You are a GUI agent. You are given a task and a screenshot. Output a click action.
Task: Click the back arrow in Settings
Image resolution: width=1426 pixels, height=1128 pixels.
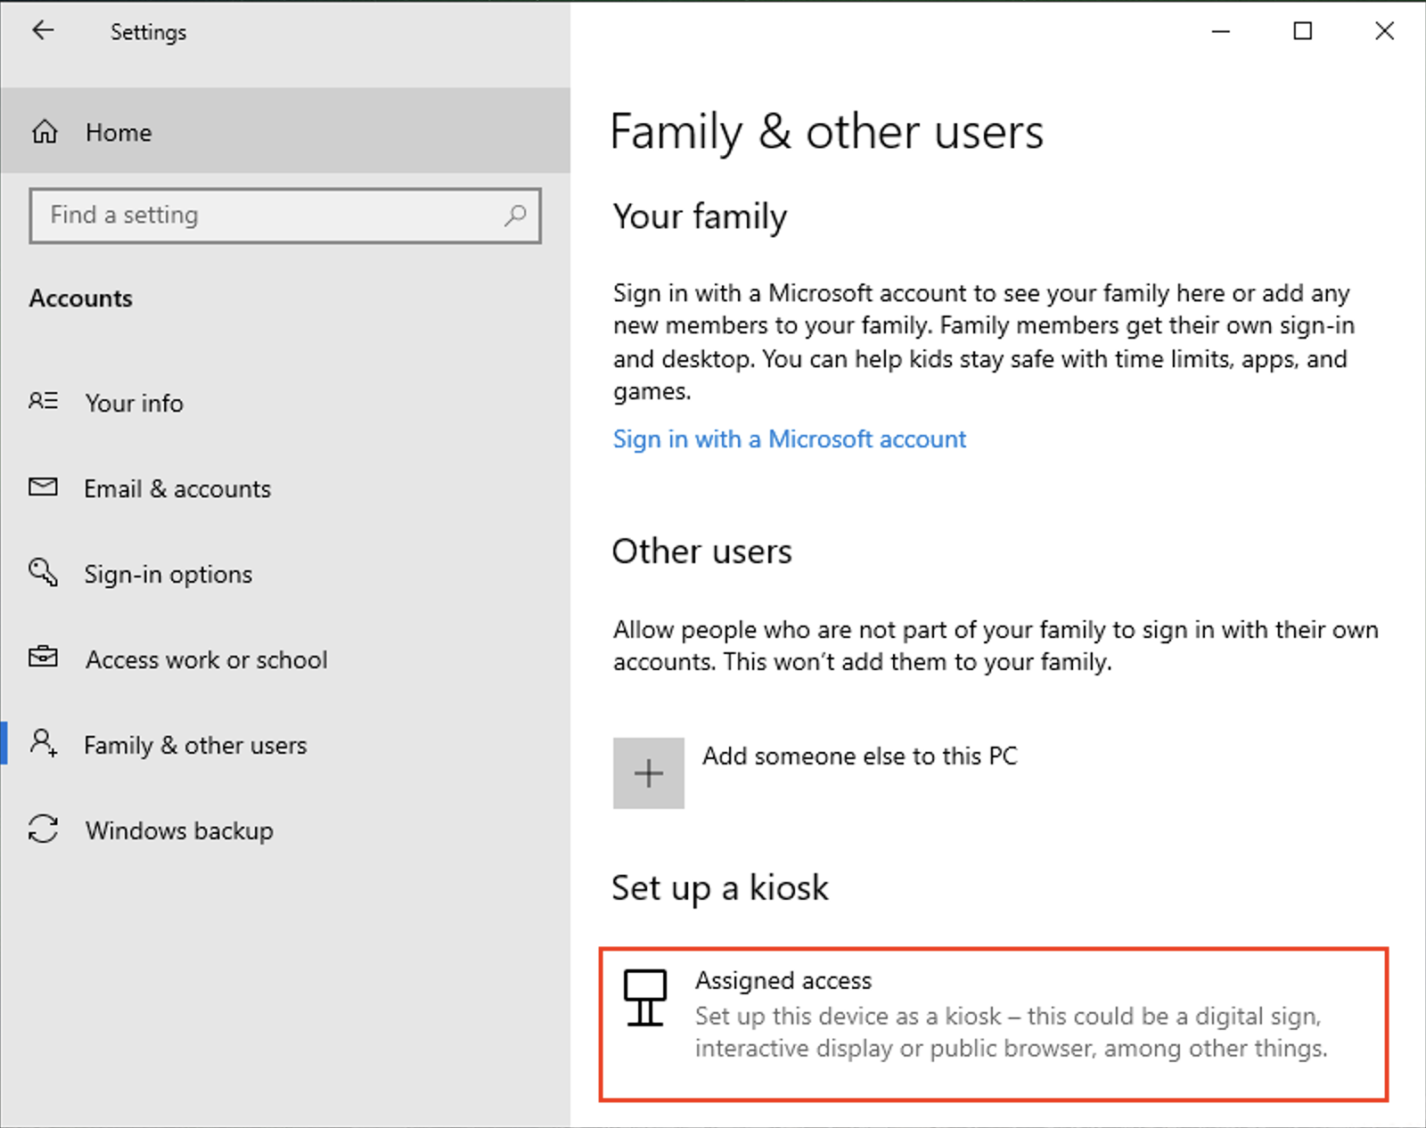point(43,30)
